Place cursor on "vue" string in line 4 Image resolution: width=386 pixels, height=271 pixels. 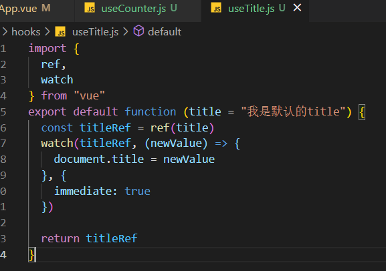pos(90,96)
